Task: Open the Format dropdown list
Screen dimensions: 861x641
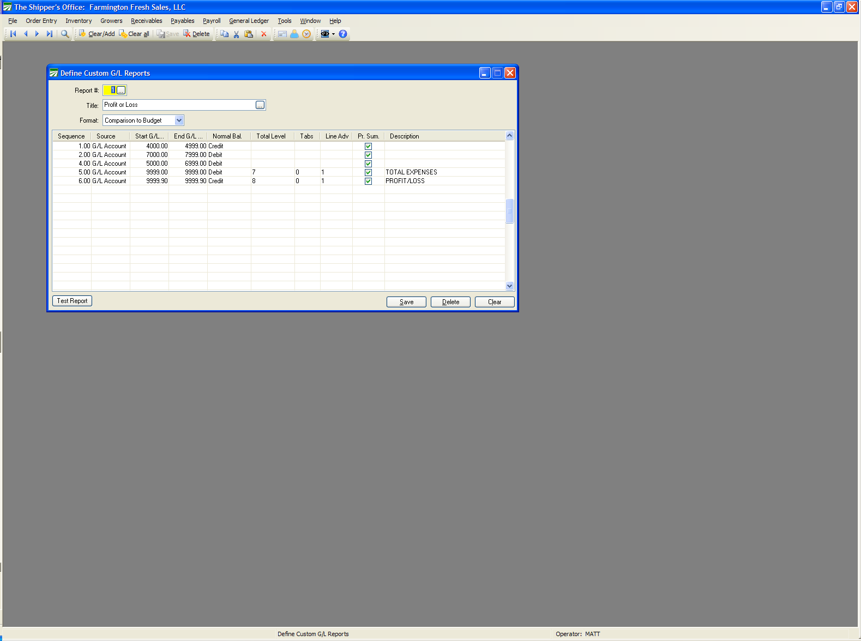Action: coord(179,120)
